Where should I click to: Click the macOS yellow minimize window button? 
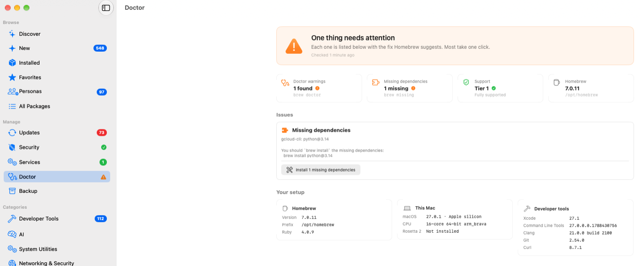click(x=17, y=8)
